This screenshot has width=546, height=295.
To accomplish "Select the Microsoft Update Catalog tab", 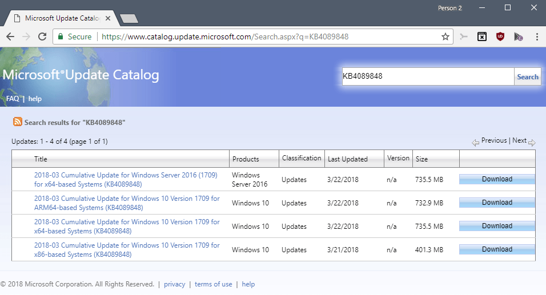I will (x=62, y=18).
